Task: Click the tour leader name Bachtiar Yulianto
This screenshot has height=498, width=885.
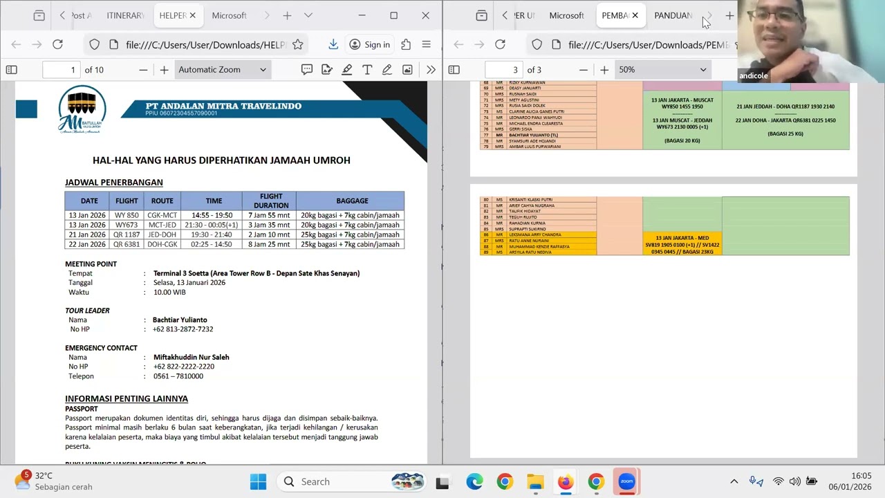Action: point(180,320)
